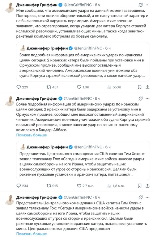This screenshot has height=237, width=153.
Task: Open the three-dot menu on the first tweet
Action: pos(147,5)
